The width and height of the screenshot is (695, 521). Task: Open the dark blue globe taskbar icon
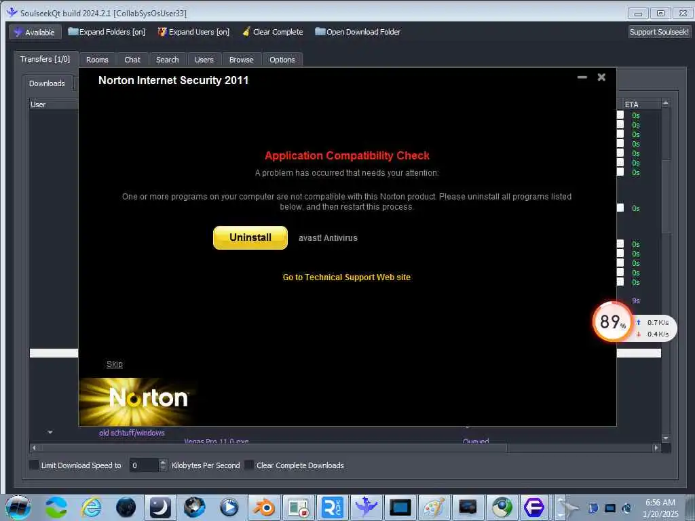point(126,507)
